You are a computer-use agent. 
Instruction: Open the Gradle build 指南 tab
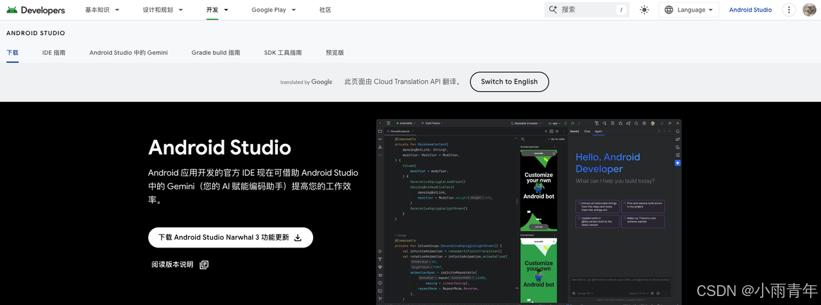pos(216,52)
